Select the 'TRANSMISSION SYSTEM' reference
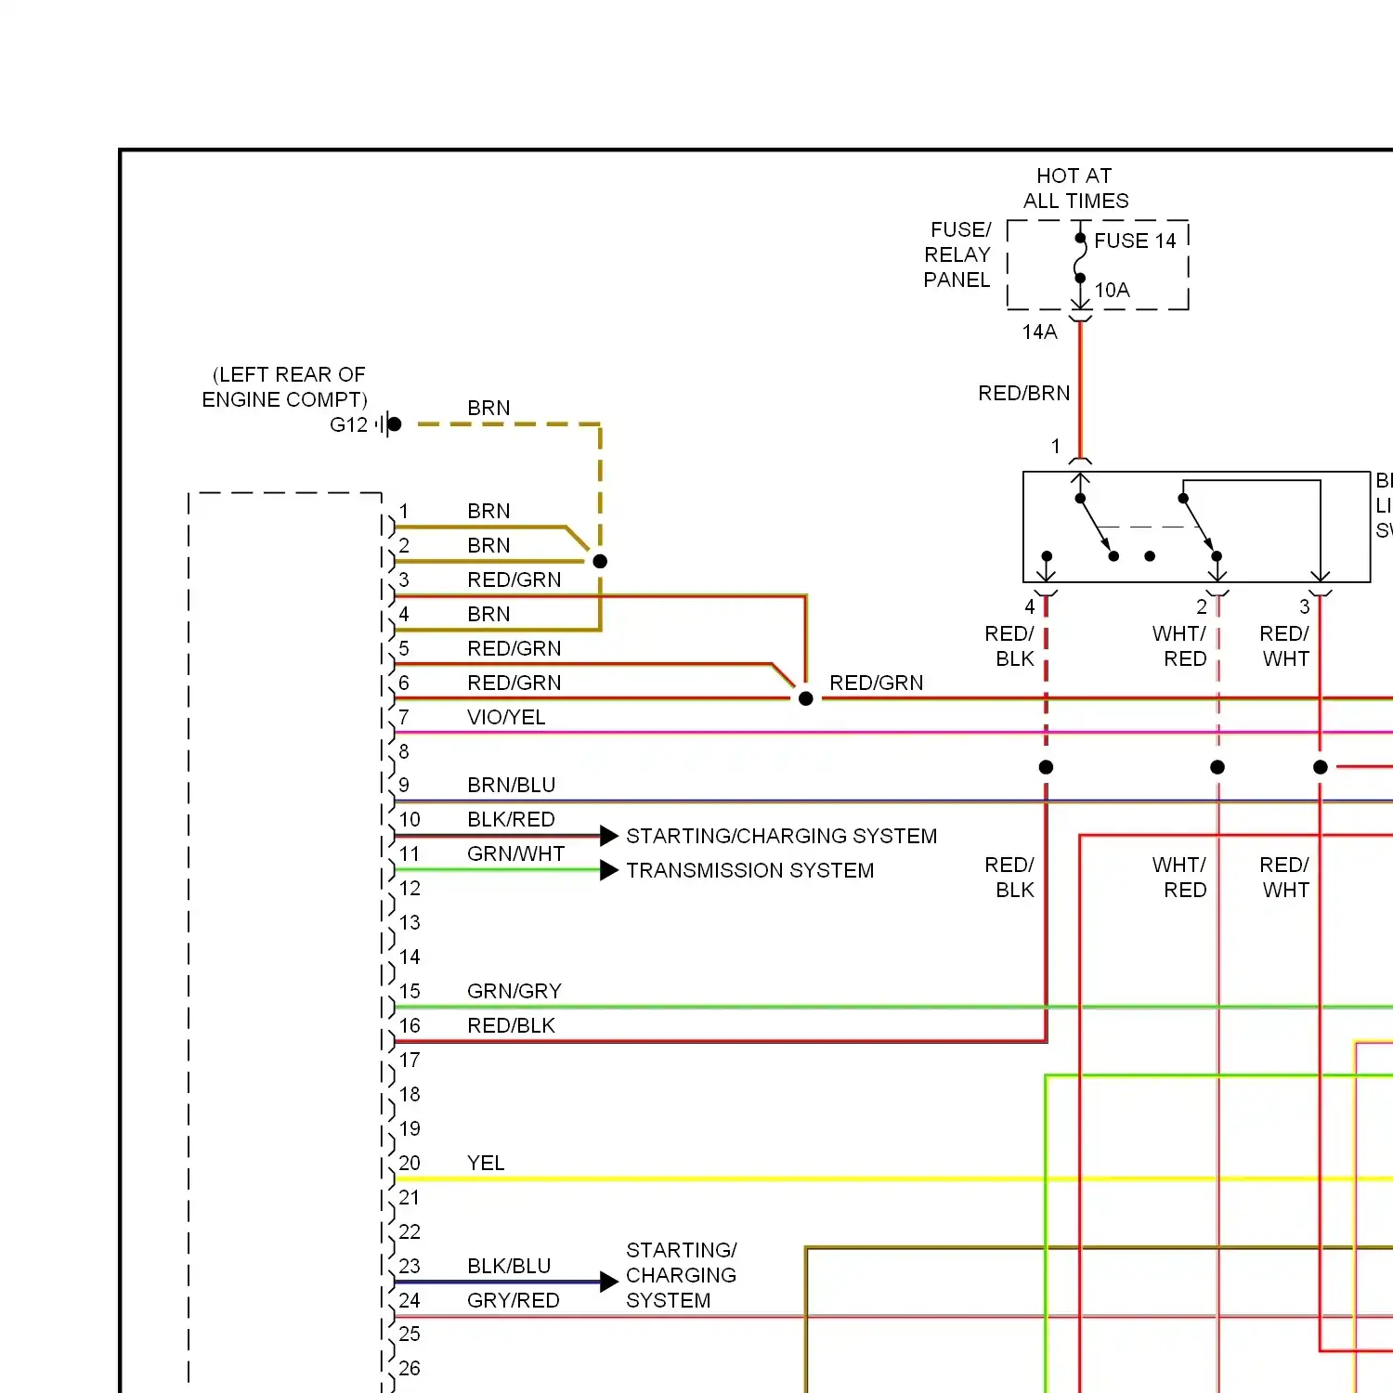This screenshot has height=1393, width=1393. (x=749, y=870)
